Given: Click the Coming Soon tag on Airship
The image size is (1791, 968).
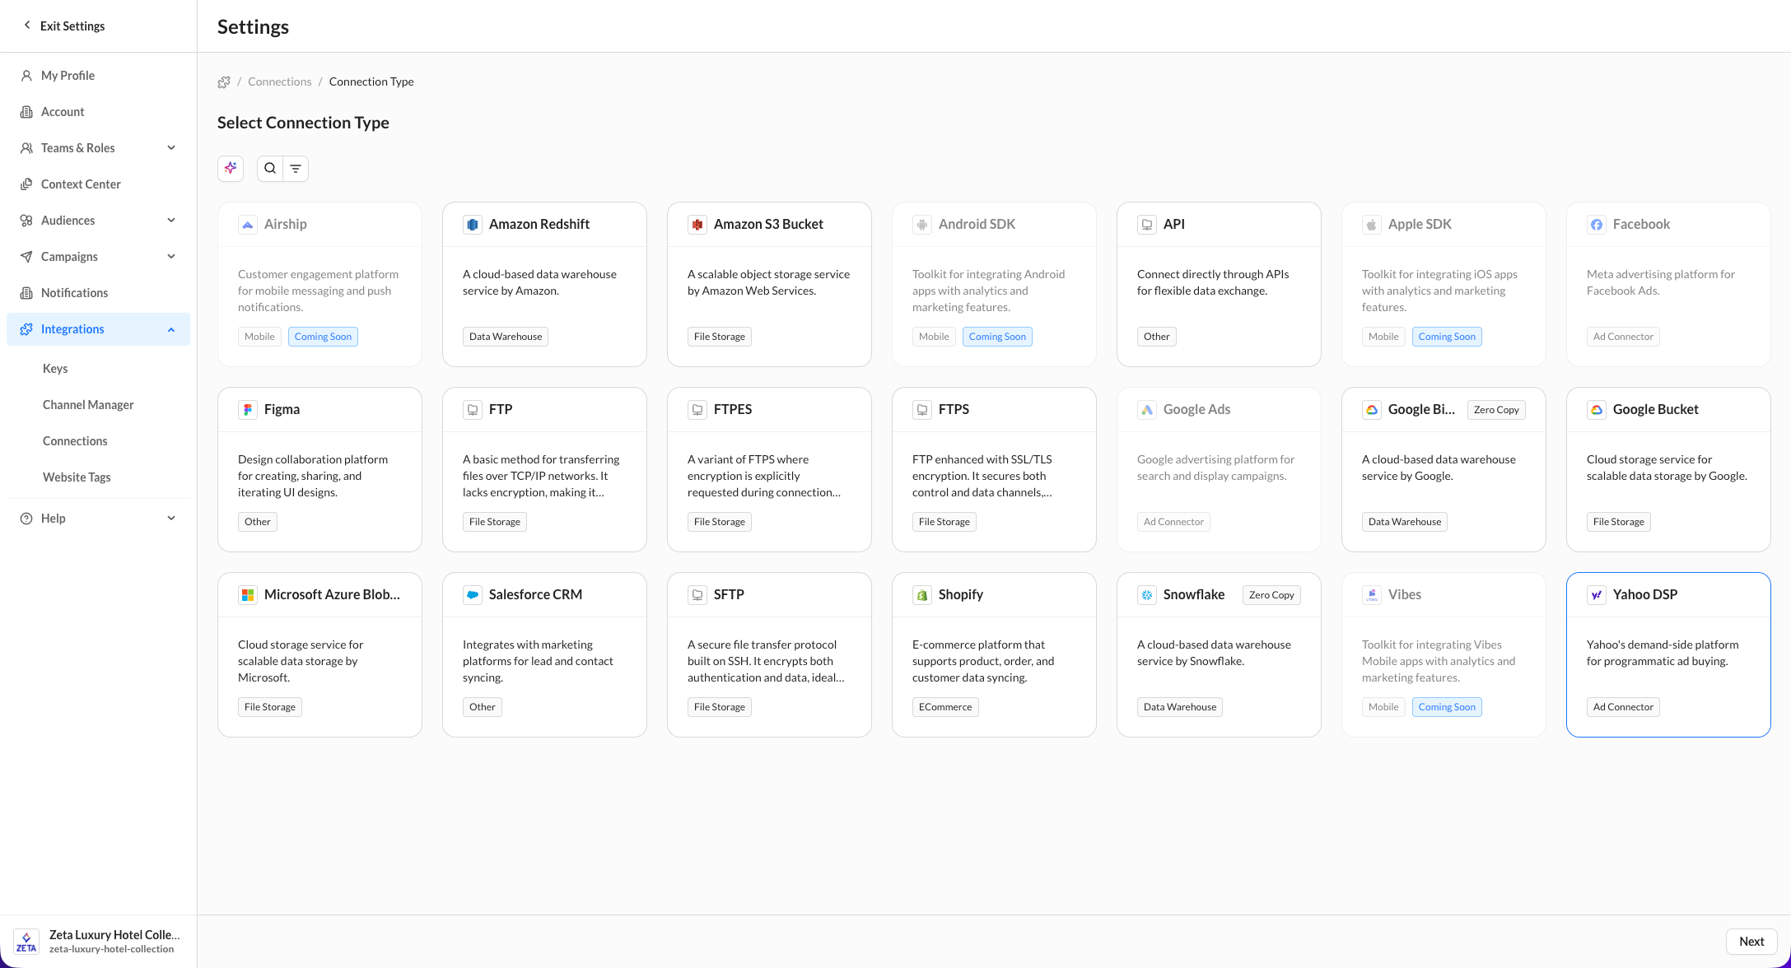Looking at the screenshot, I should click(323, 337).
